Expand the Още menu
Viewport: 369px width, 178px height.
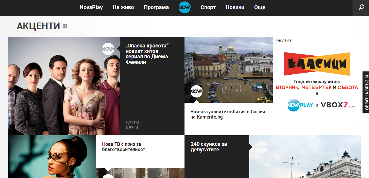tap(260, 7)
